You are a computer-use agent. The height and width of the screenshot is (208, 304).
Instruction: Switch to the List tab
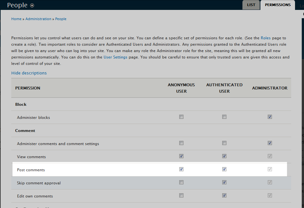pos(251,5)
